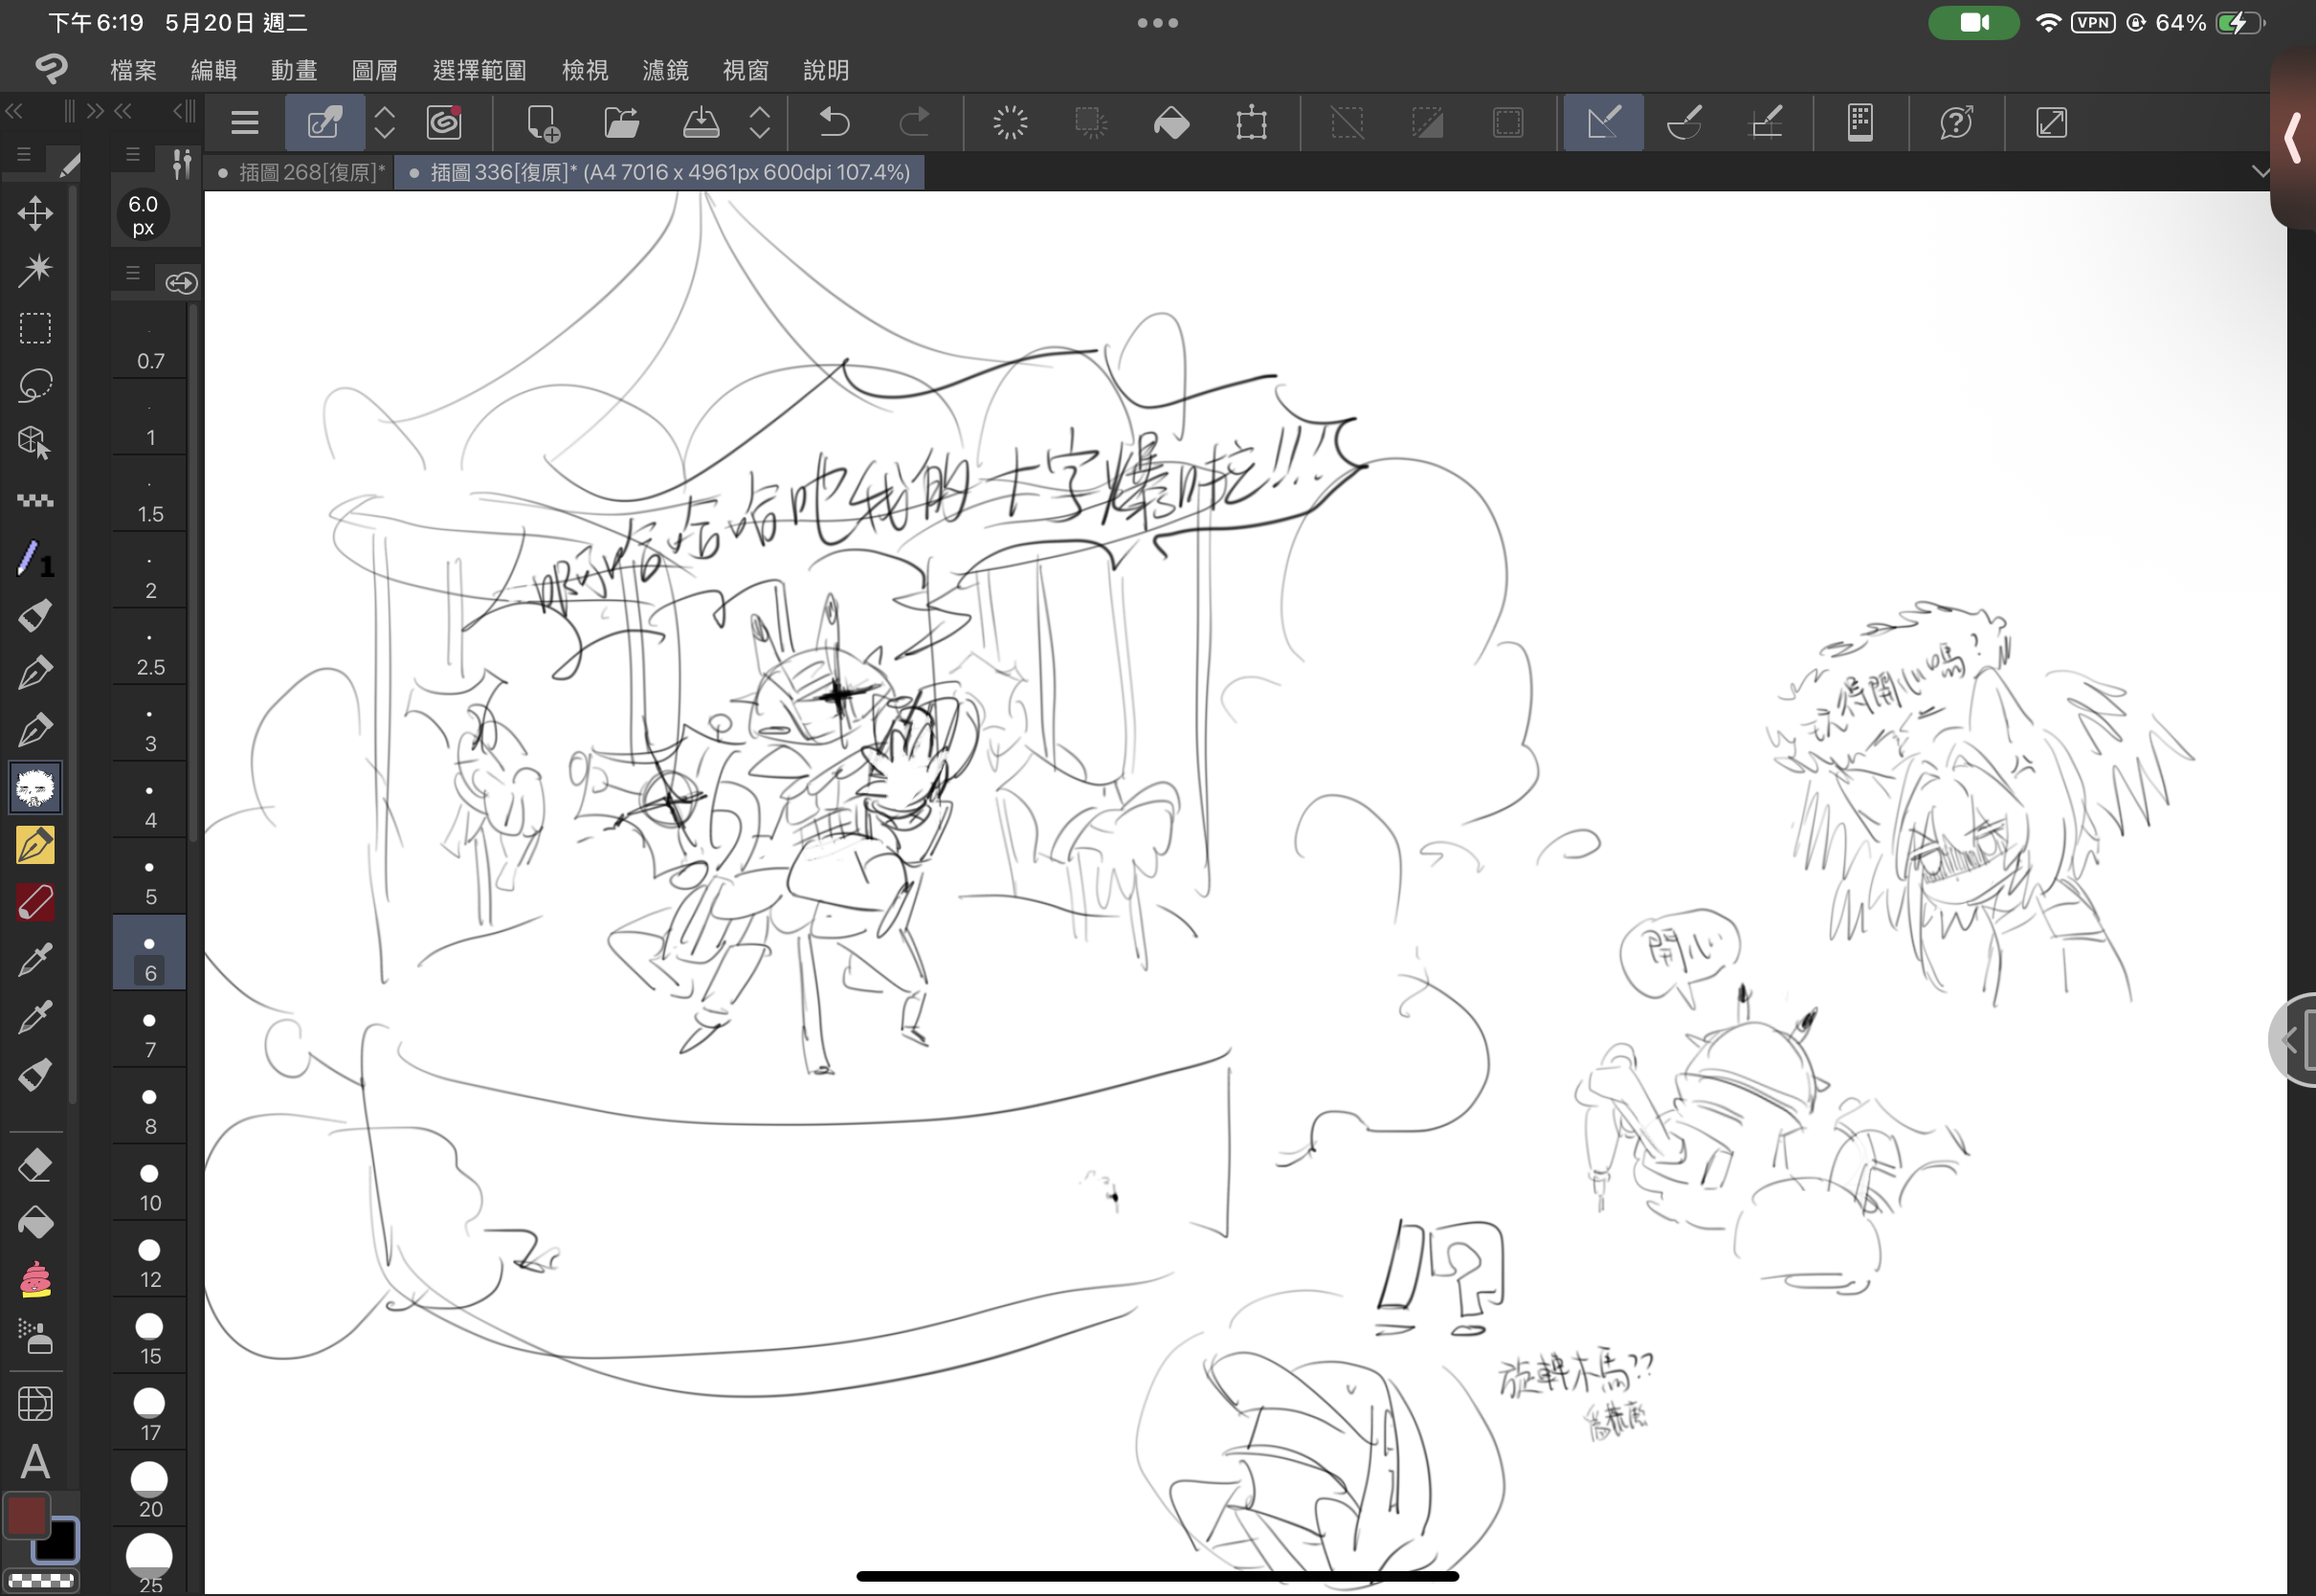Viewport: 2316px width, 1596px height.
Task: Collapse palettes with the leftmost double chevron
Action: [x=14, y=110]
